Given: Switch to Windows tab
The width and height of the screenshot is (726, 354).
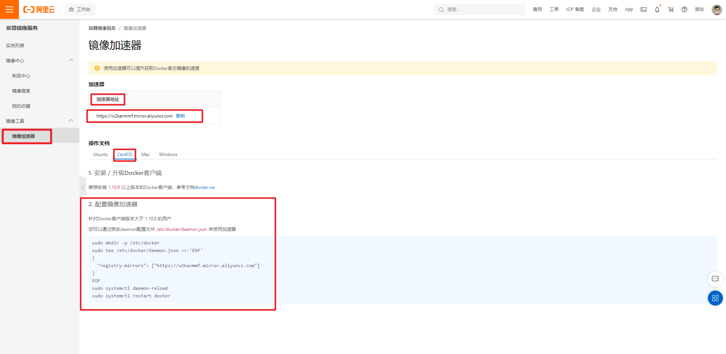Looking at the screenshot, I should (168, 155).
